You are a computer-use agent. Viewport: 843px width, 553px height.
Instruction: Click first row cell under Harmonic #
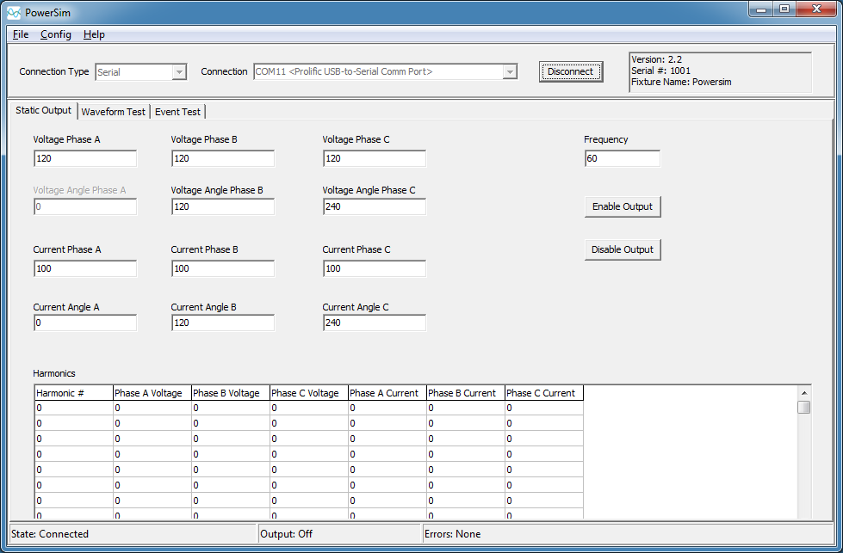74,408
